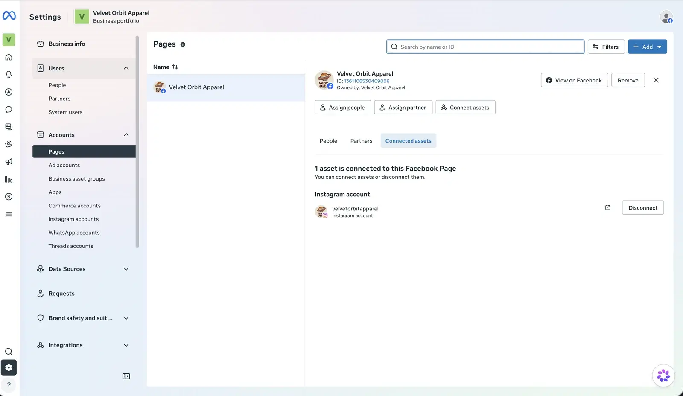Select the green V portfolio icon in rail
Viewport: 683px width, 396px height.
click(x=9, y=40)
